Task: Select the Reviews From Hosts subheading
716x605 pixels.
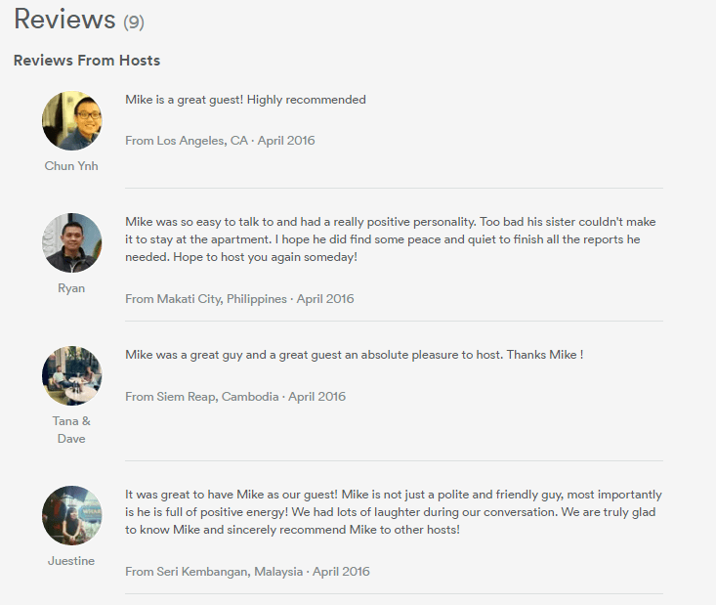Action: tap(87, 61)
